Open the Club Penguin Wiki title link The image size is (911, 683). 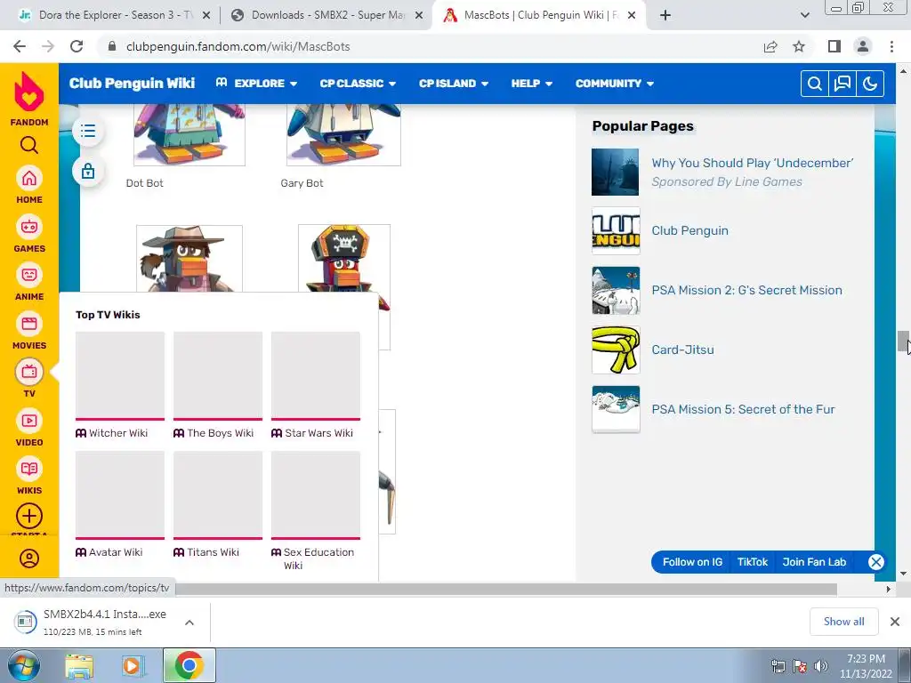[132, 83]
